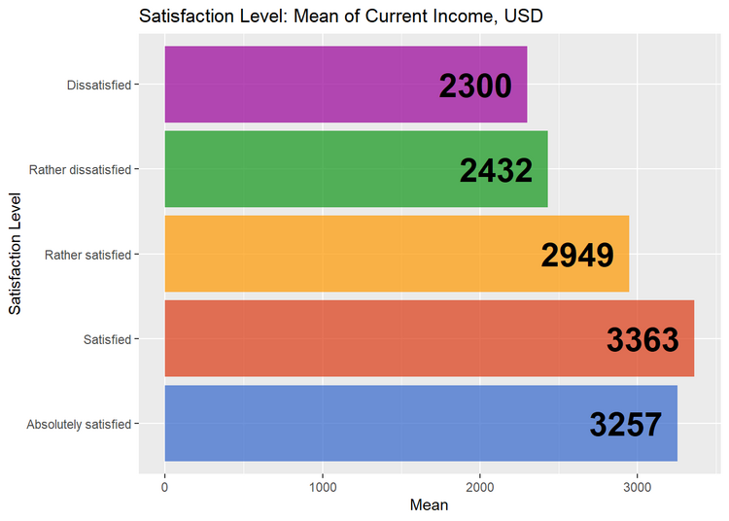This screenshot has height=521, width=729.
Task: Click the 'Rather satisfied' axis label
Action: tap(87, 255)
